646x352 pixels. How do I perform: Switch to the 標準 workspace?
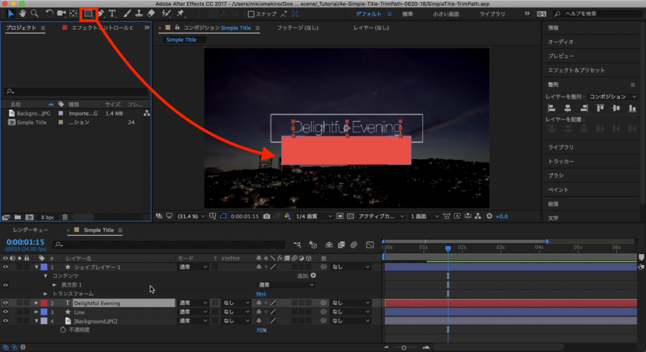pos(408,13)
